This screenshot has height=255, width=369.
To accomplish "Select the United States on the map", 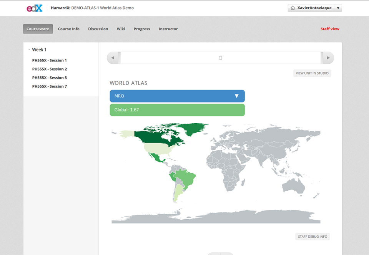I will 158,148.
